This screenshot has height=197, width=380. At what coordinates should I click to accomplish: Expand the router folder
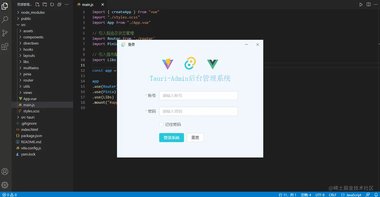point(42,80)
